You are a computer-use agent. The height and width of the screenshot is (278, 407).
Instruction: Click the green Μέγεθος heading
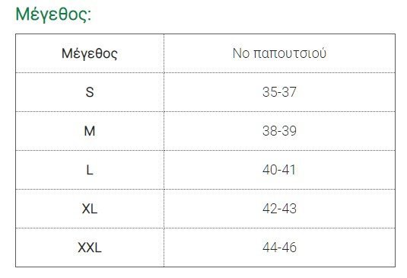53,14
